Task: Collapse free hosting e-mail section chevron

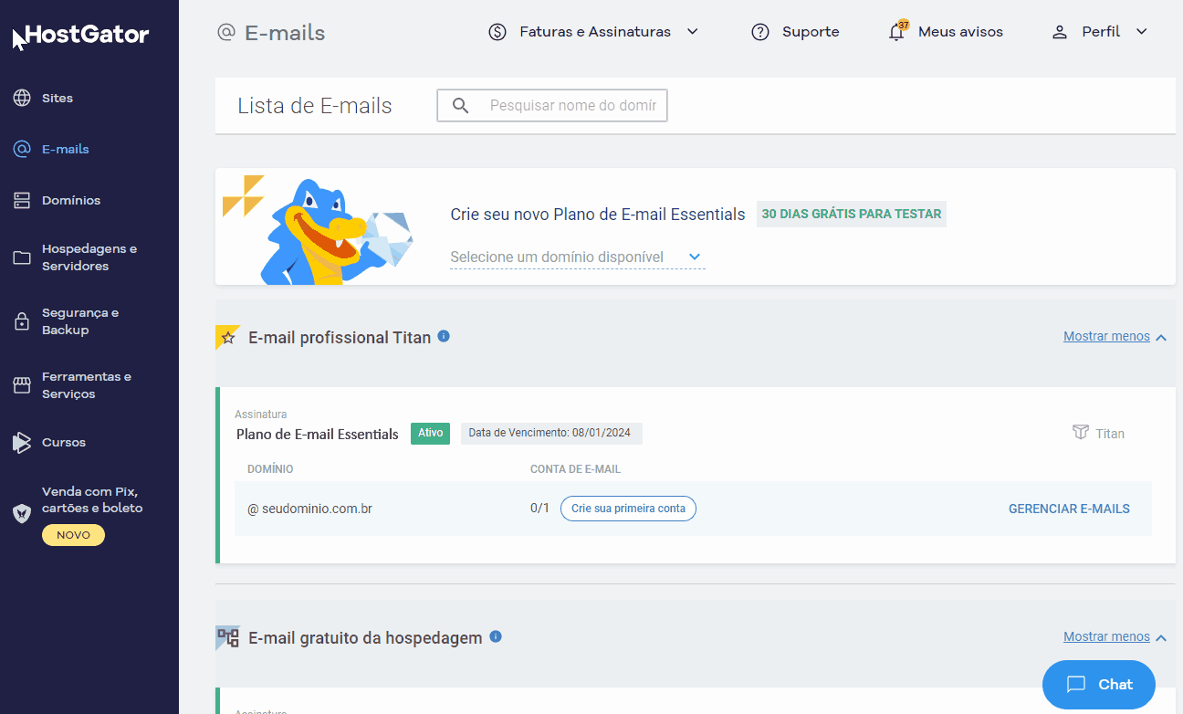Action: 1161,638
